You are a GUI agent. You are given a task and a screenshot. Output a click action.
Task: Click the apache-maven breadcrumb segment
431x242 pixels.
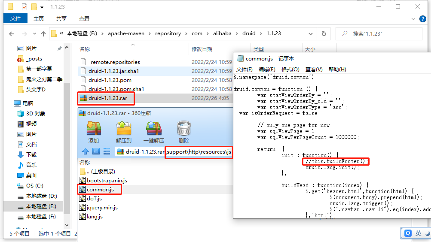pos(126,33)
